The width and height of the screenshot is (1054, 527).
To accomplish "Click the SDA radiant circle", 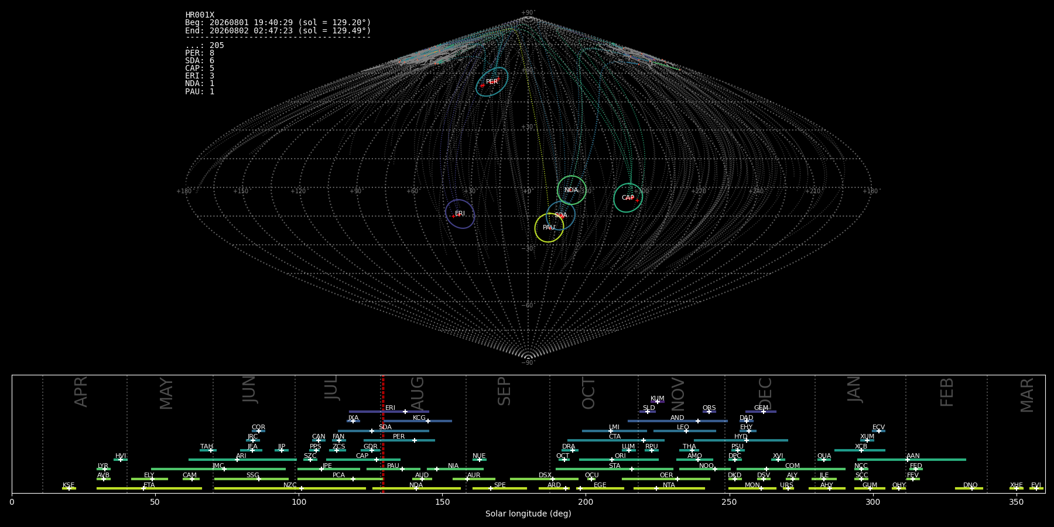I will (561, 215).
